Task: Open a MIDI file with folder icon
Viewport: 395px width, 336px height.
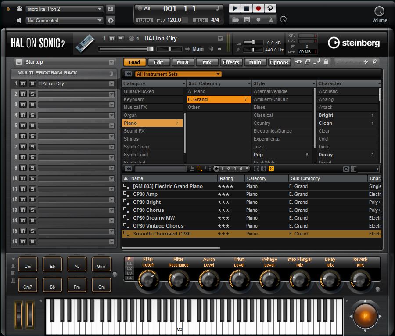Action: coord(235,19)
